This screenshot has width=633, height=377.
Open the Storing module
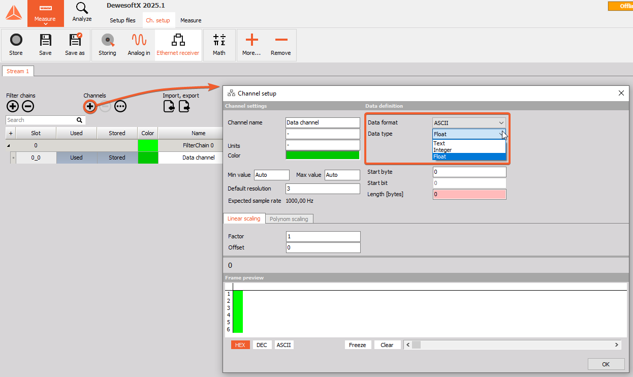pyautogui.click(x=107, y=44)
